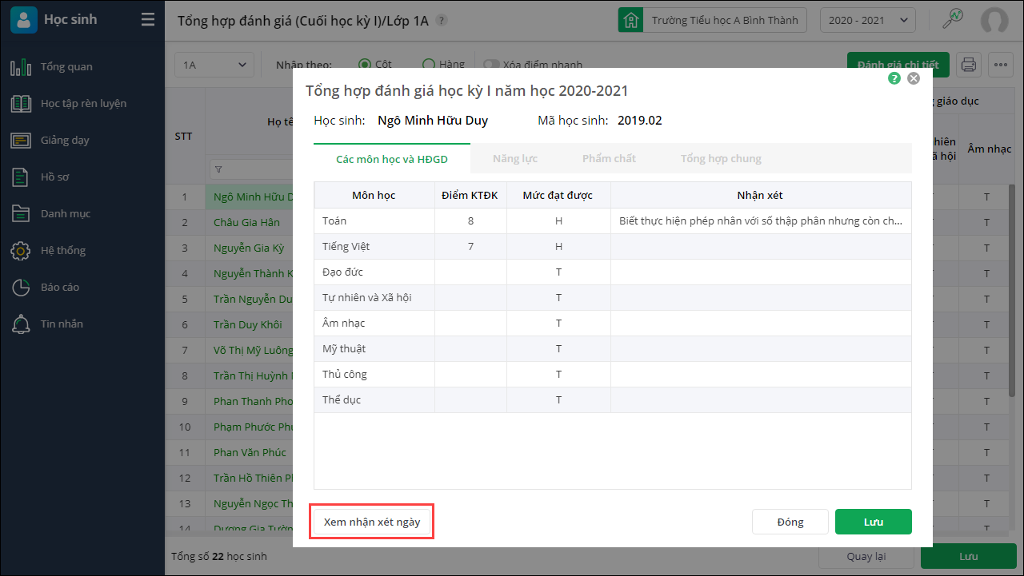Click the green chart magnifier icon
1024x576 pixels.
pos(953,19)
